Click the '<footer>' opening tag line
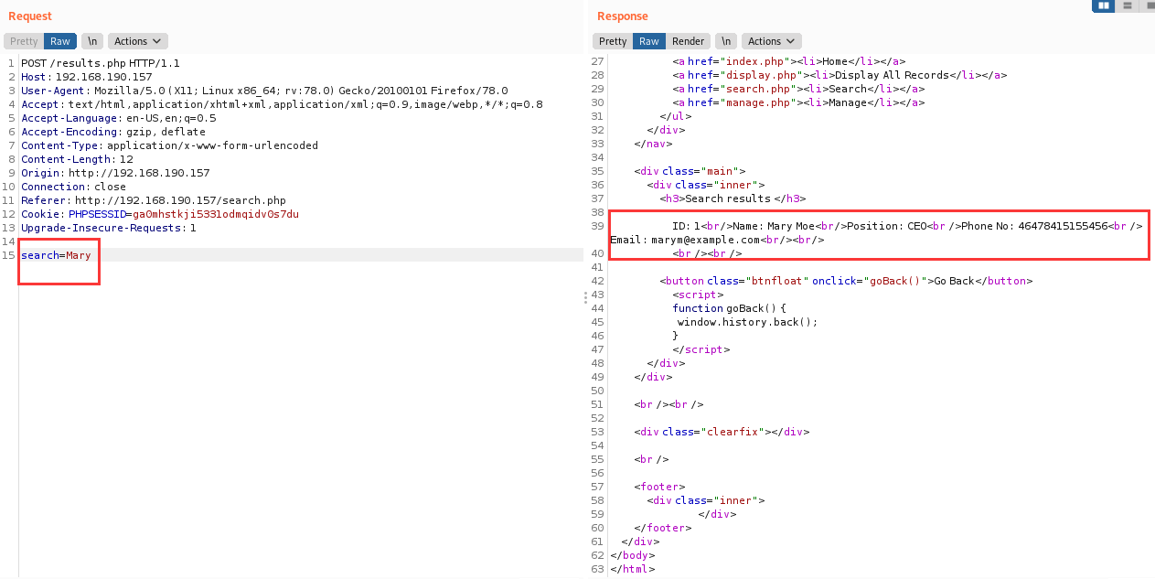The height and width of the screenshot is (579, 1155). coord(659,487)
